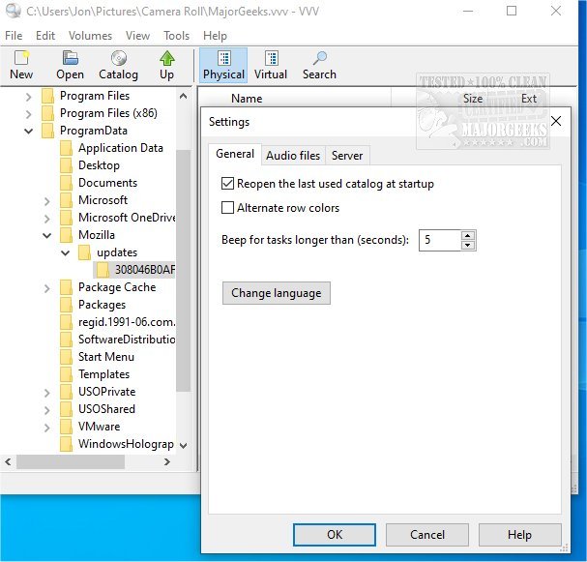Enable Alternate row colors checkbox

[x=227, y=207]
